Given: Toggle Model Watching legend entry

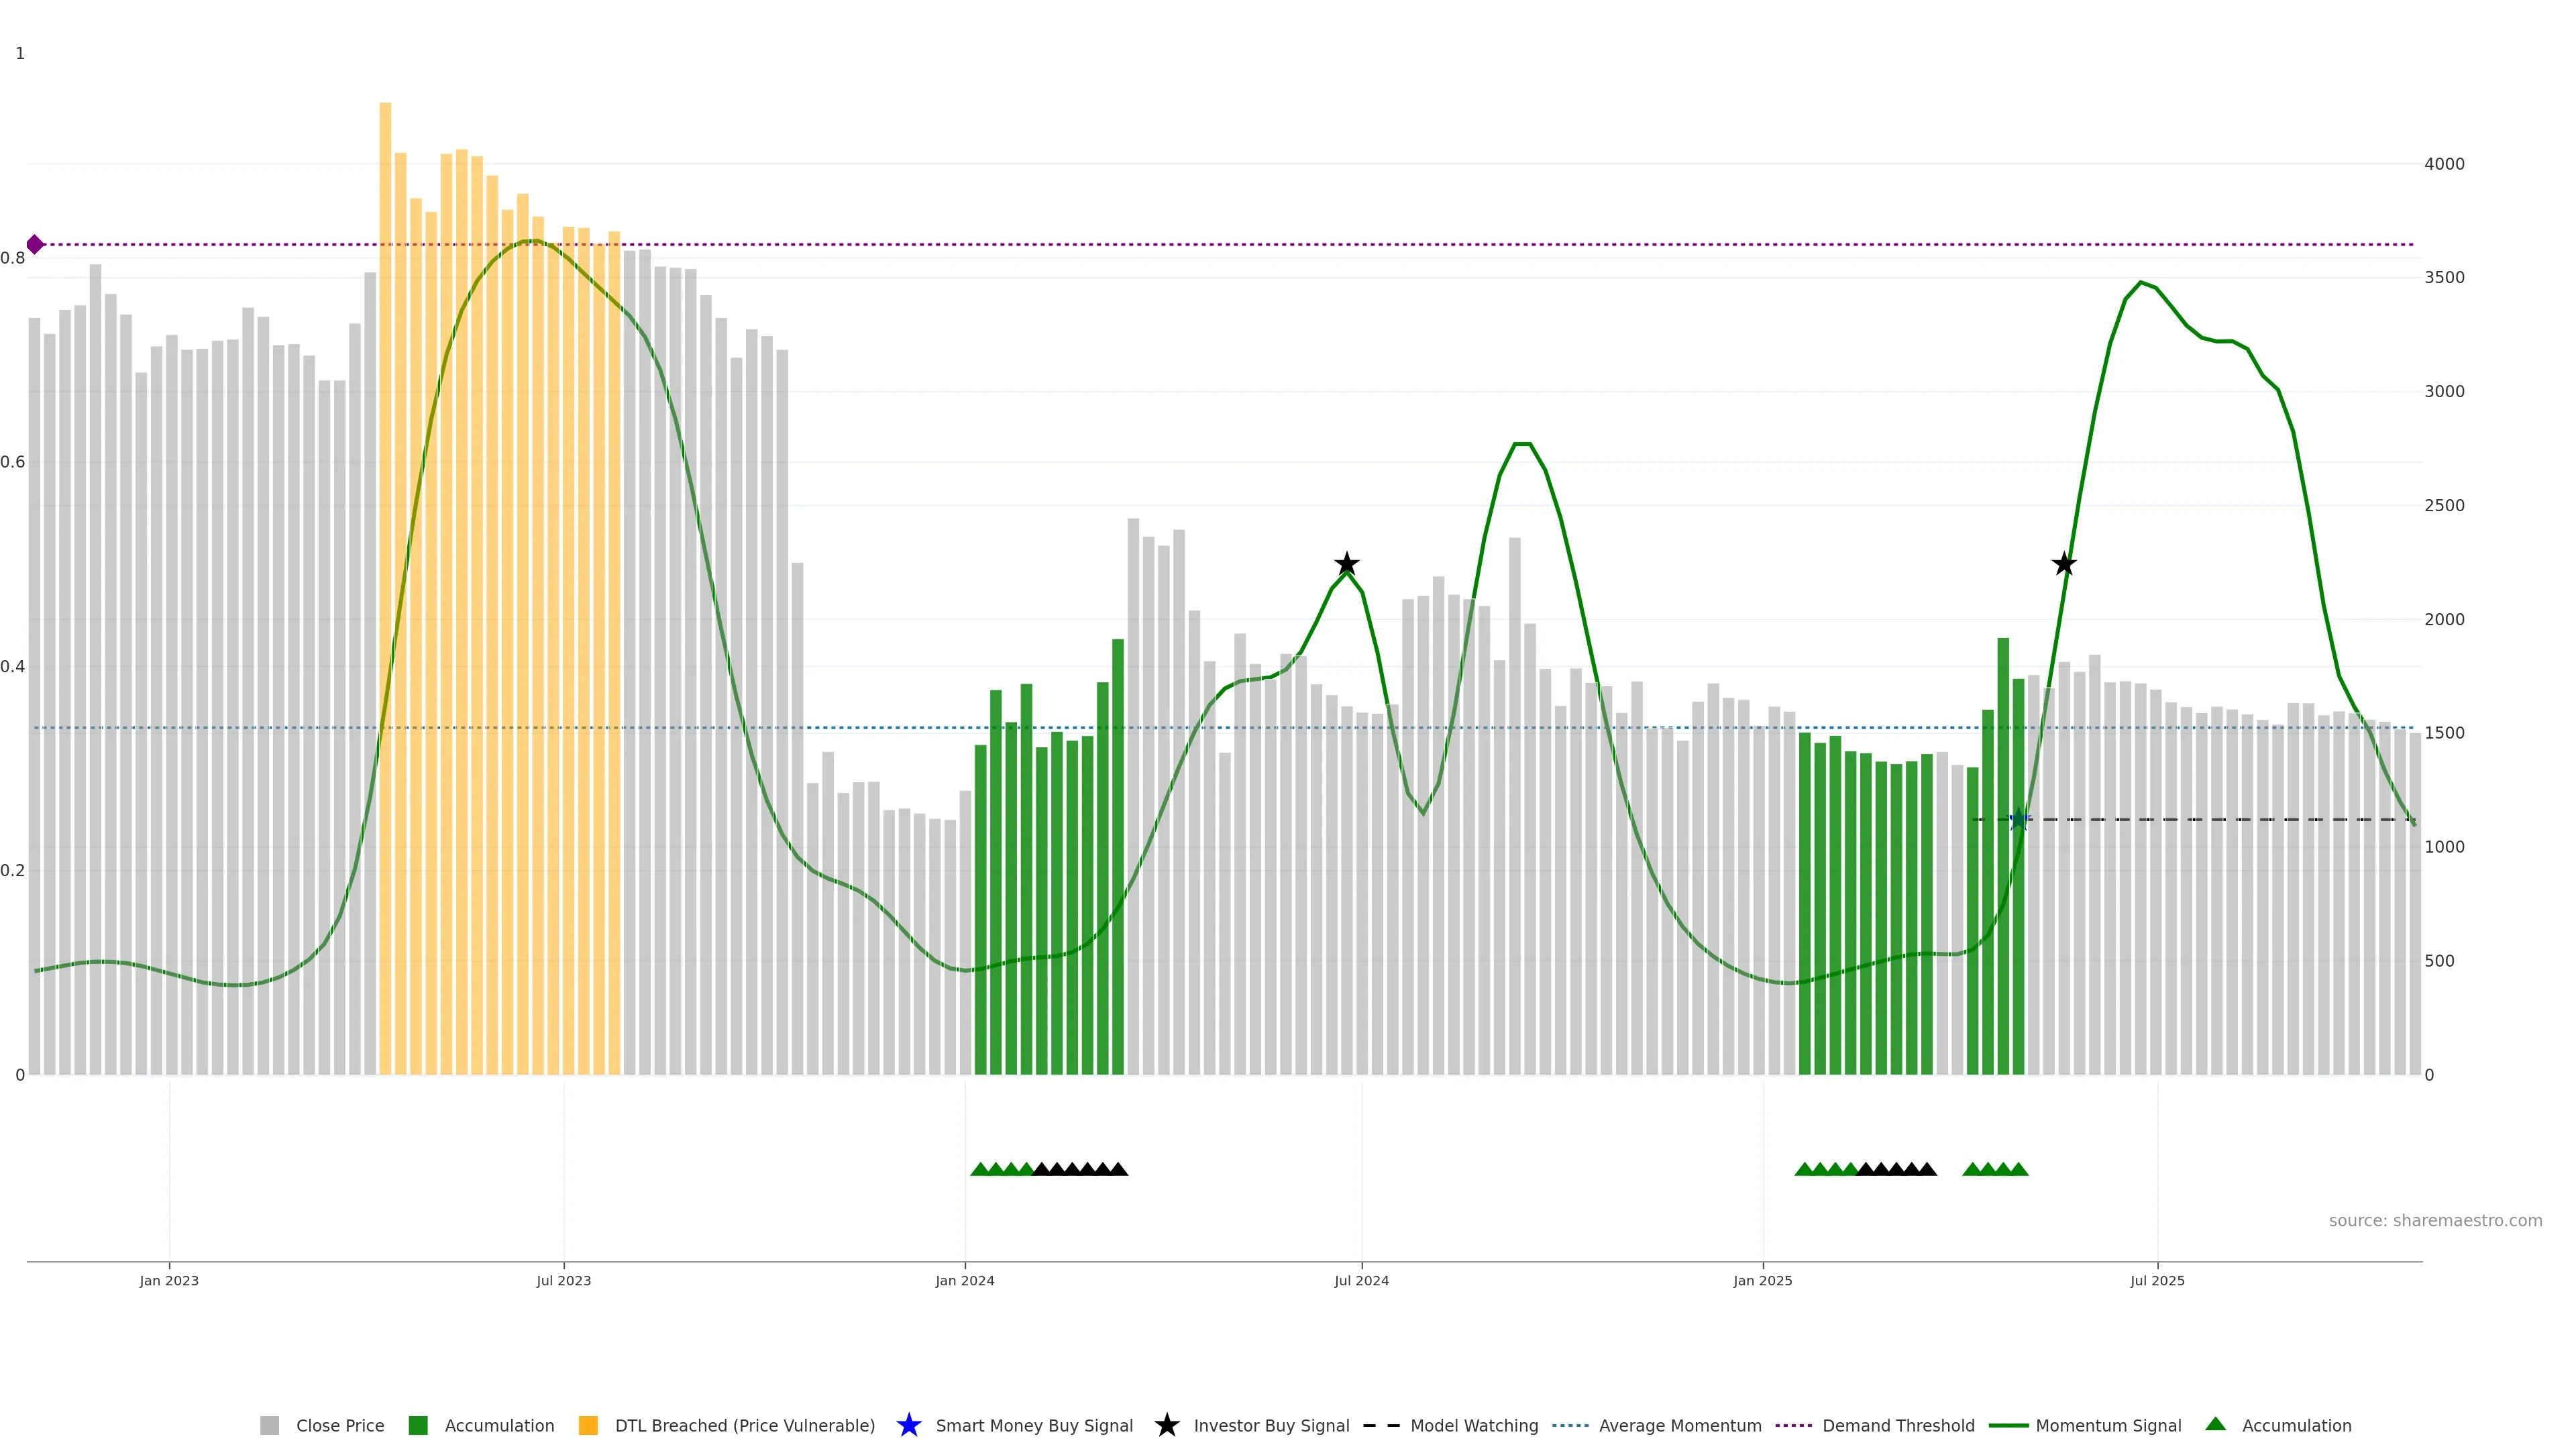Looking at the screenshot, I should tap(1473, 1425).
